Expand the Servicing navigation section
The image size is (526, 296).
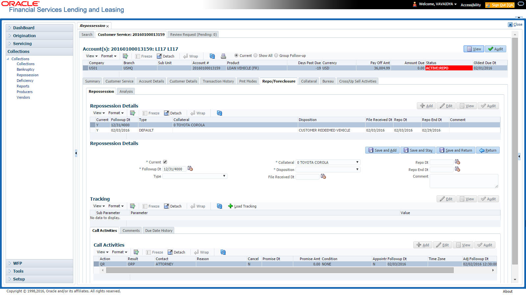tap(39, 44)
